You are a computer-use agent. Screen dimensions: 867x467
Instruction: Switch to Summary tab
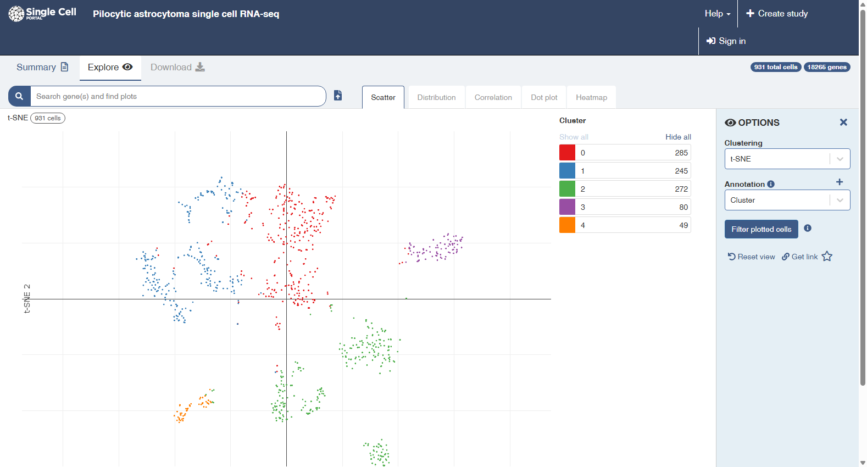click(42, 67)
